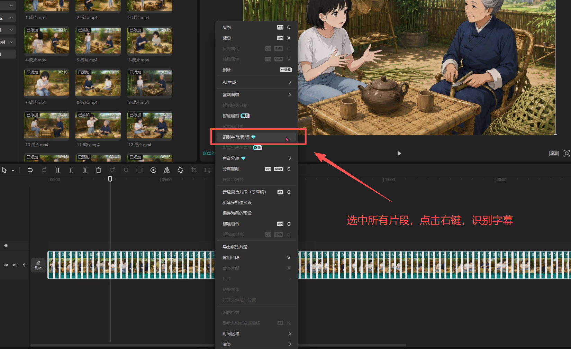Expand the 渲染 submenu
This screenshot has height=349, width=571.
[256, 345]
